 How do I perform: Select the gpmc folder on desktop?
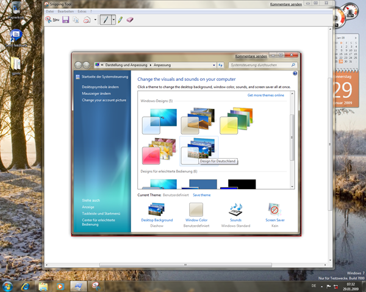[16, 66]
